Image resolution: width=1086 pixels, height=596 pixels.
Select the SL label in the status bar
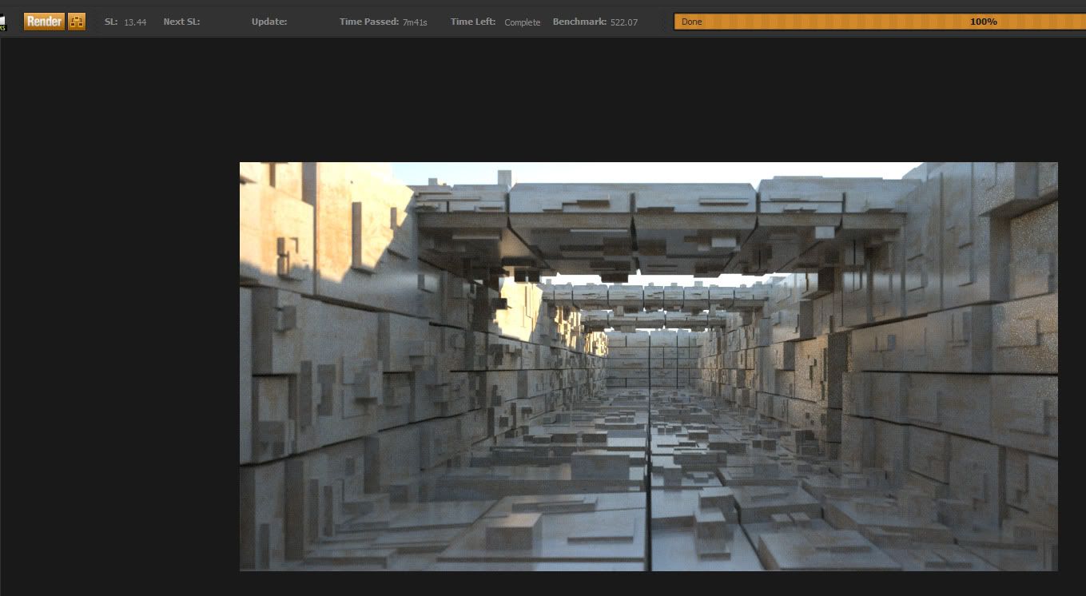pyautogui.click(x=111, y=22)
